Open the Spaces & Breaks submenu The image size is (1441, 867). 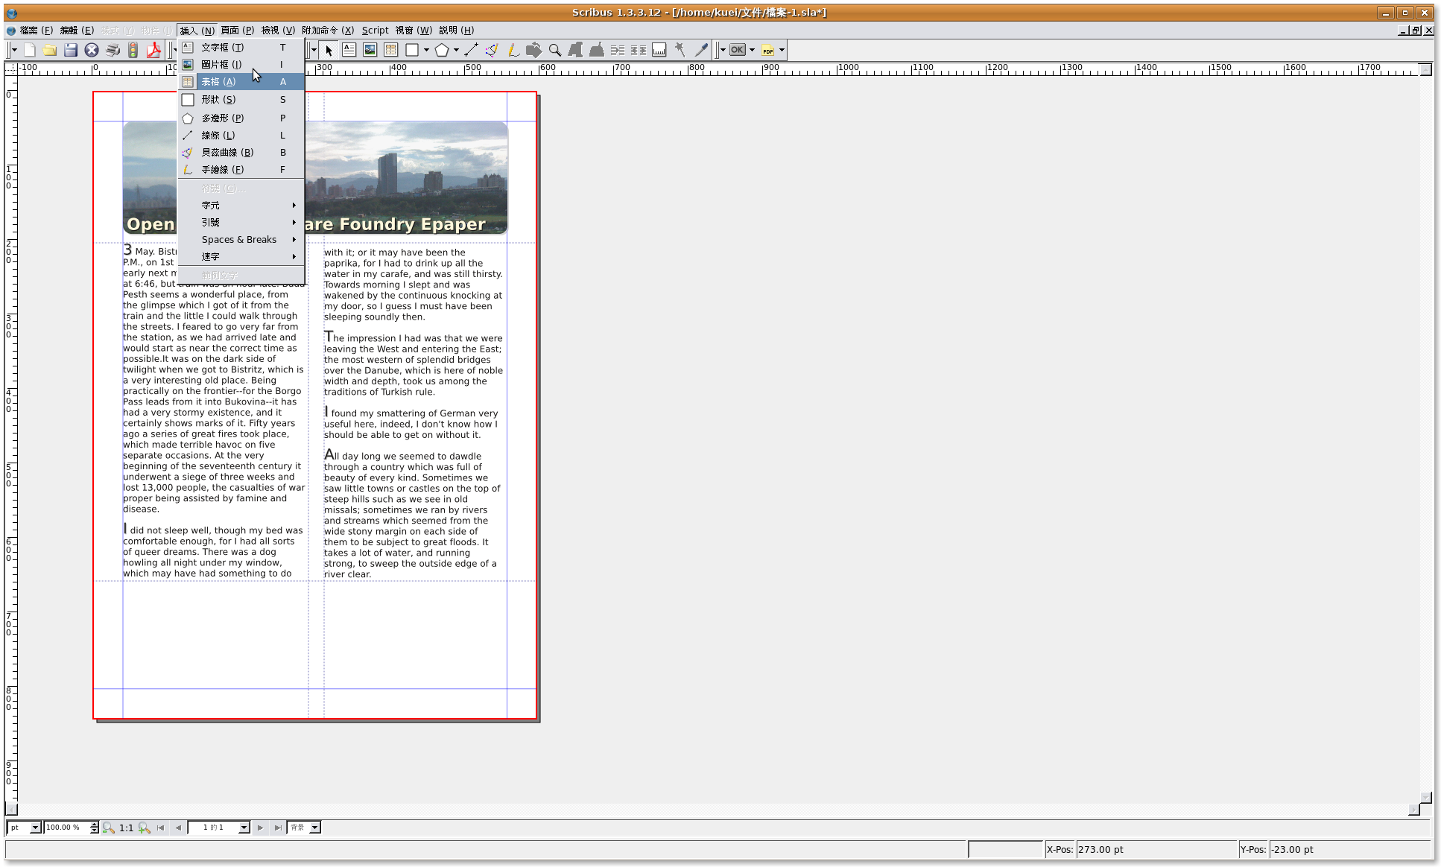[x=239, y=239]
